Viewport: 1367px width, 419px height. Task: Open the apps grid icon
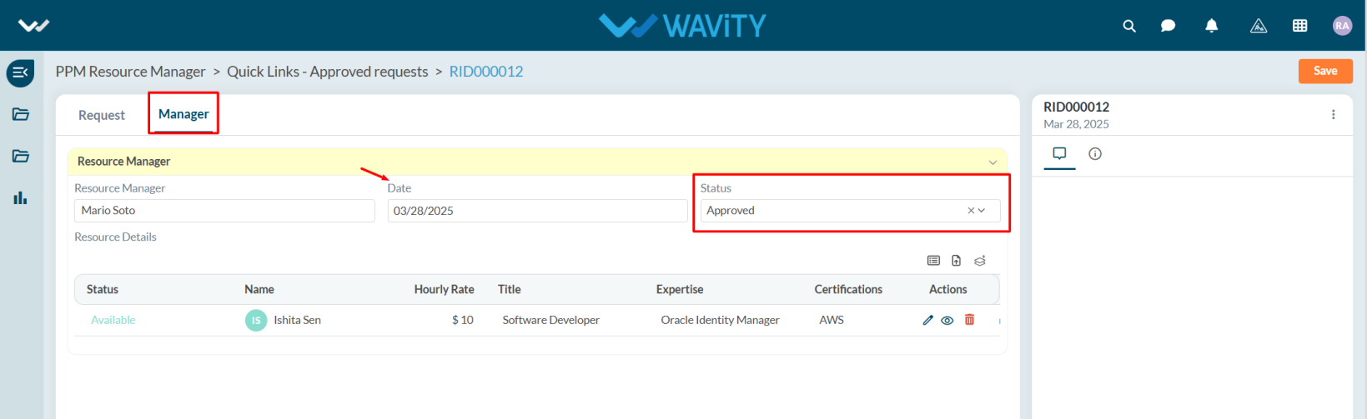click(1300, 26)
